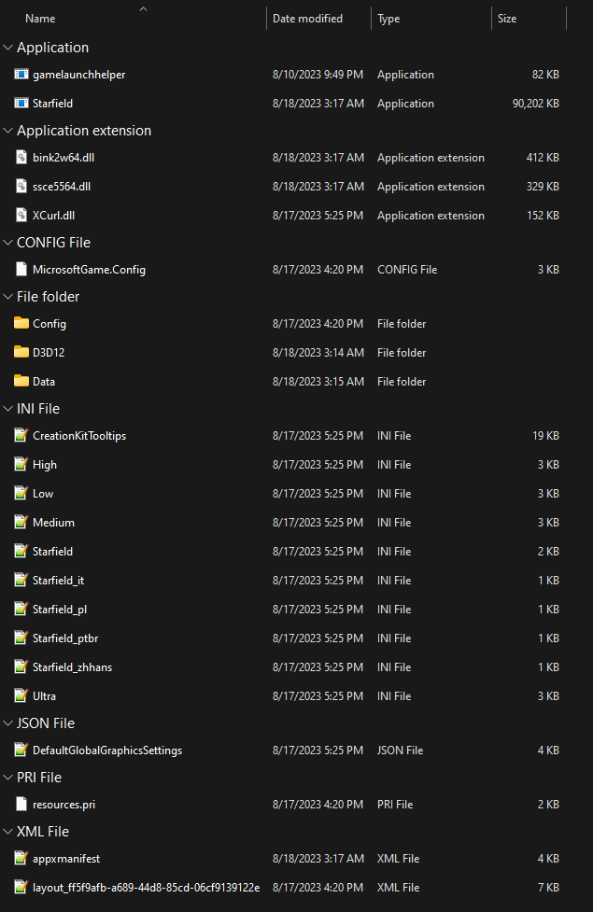
Task: Collapse the Application group
Action: pos(8,48)
